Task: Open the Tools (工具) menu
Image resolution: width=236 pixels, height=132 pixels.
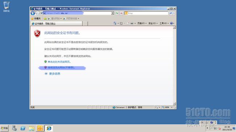Action: (x=164, y=23)
